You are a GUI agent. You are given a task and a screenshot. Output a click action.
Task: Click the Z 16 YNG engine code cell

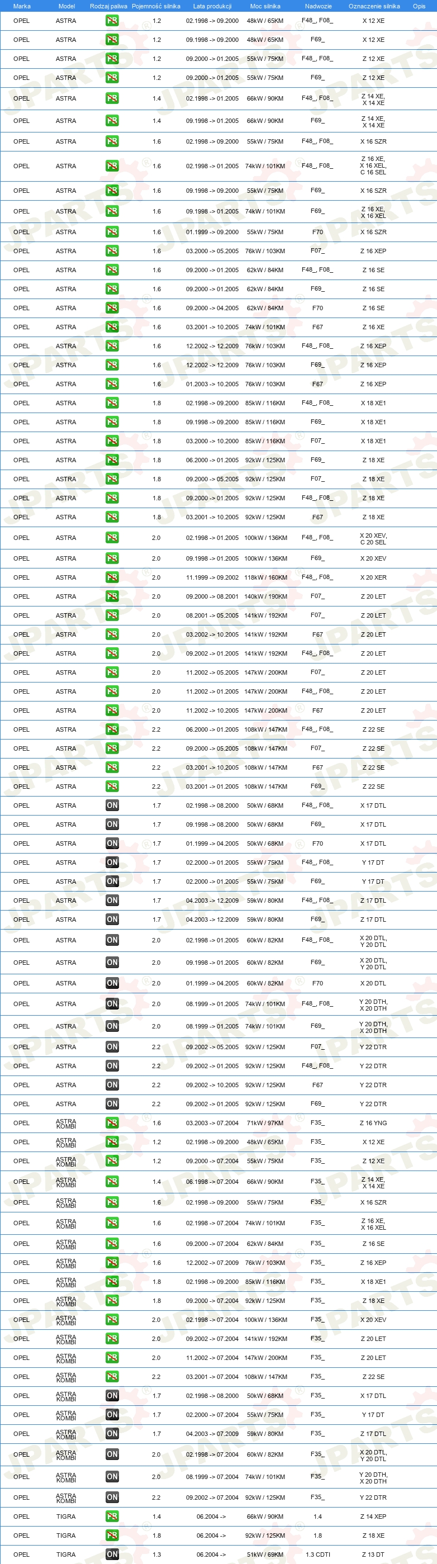(x=373, y=1123)
